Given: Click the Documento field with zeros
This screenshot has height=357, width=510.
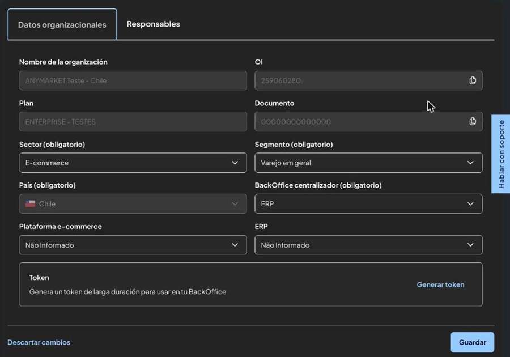Looking at the screenshot, I should click(x=368, y=122).
